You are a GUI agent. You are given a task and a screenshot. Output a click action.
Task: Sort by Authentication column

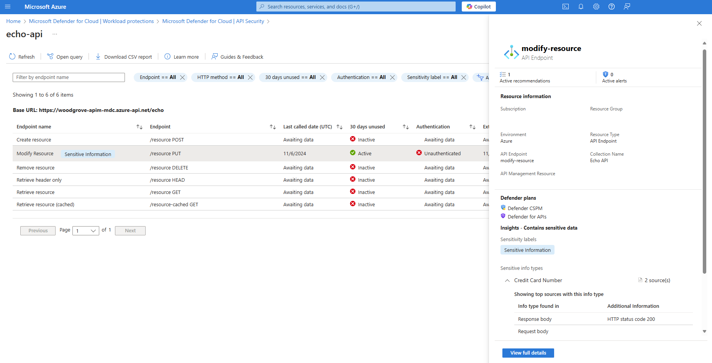(472, 127)
